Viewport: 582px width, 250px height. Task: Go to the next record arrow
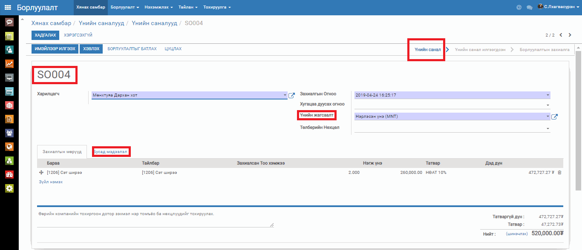click(x=570, y=35)
